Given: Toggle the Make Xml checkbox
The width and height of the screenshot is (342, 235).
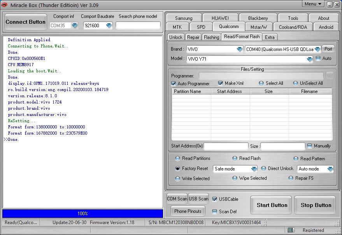Looking at the screenshot, I should (x=220, y=83).
